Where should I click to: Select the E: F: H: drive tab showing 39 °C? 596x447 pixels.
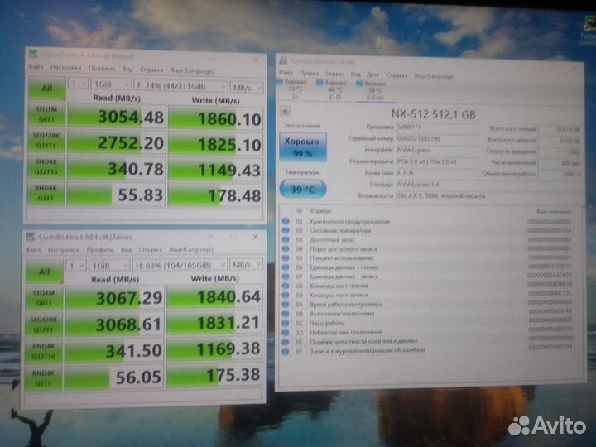[x=375, y=90]
